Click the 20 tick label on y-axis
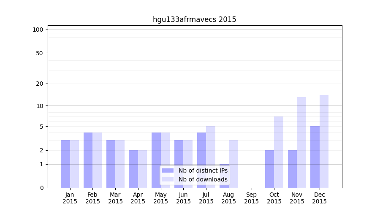Image resolution: width=380 pixels, height=211 pixels. 40,84
